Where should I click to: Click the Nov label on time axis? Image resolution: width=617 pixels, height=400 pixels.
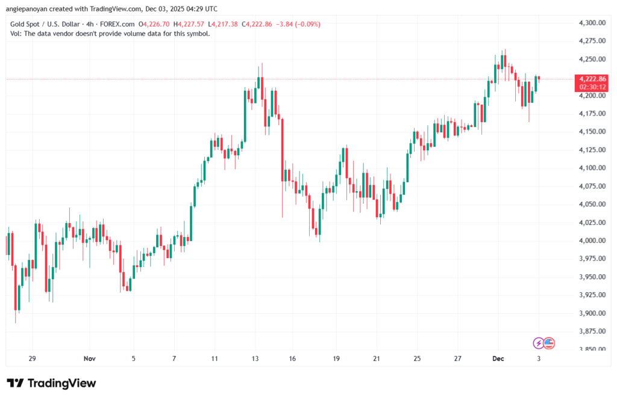click(x=89, y=358)
